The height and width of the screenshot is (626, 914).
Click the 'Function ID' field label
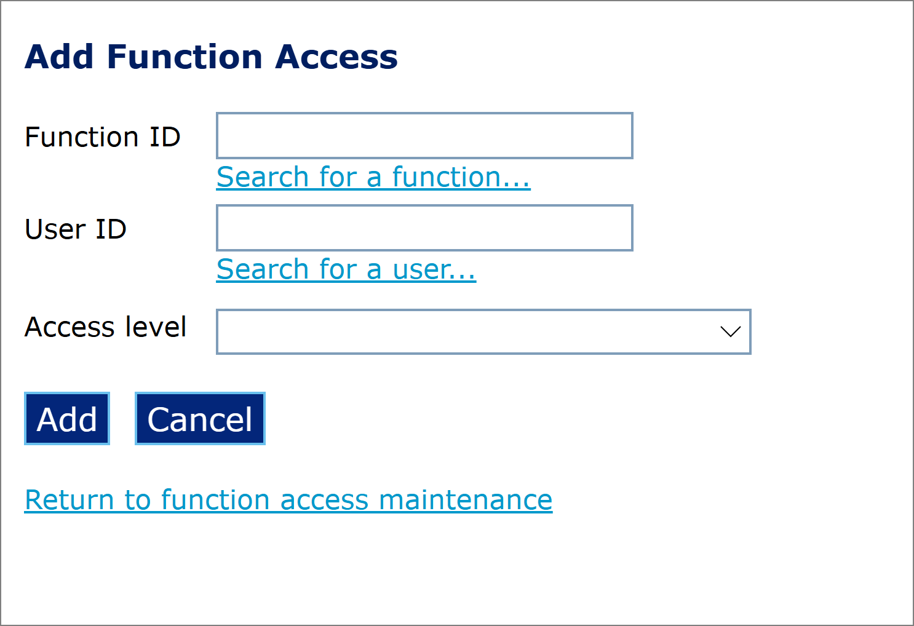[x=103, y=137]
